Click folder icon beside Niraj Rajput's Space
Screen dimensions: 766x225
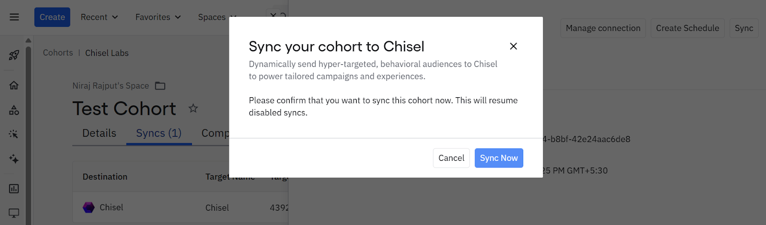pos(160,86)
